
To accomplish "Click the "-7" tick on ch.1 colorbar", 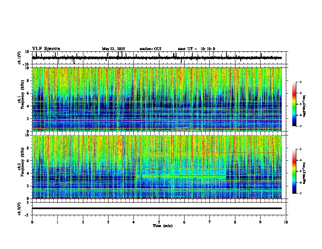I will (300, 126).
